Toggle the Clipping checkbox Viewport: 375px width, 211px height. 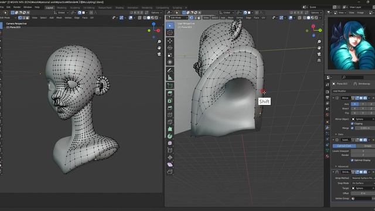(x=352, y=124)
